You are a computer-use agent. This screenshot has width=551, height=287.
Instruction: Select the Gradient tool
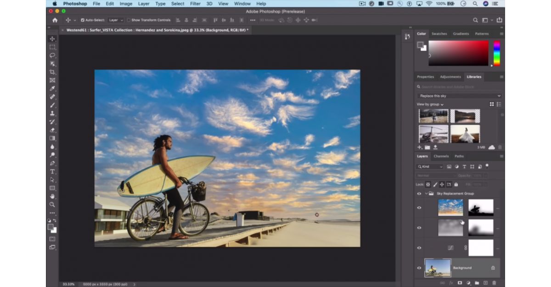point(52,138)
